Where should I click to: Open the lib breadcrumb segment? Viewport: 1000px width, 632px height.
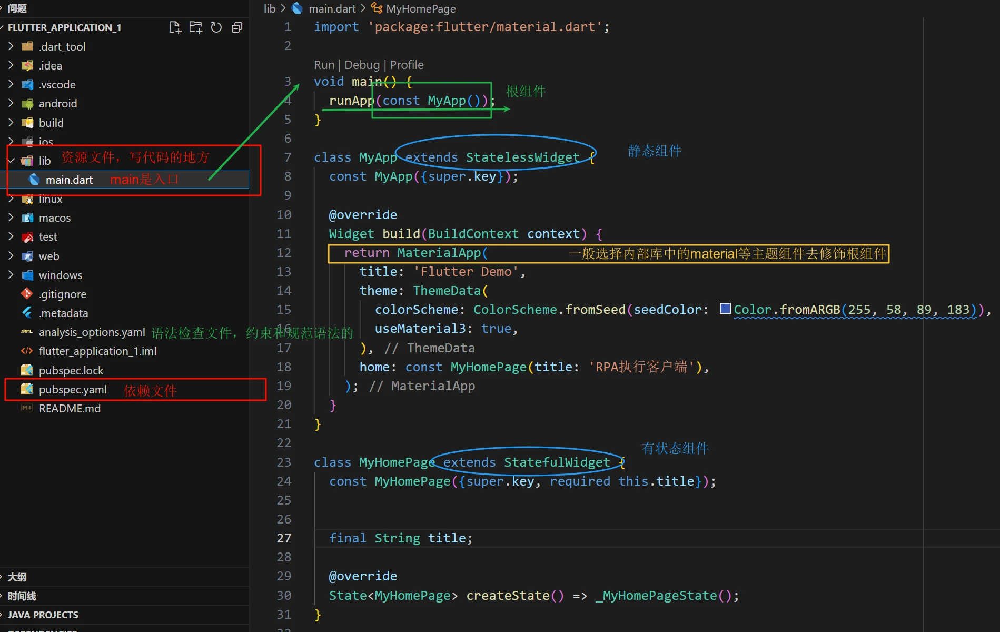tap(270, 8)
